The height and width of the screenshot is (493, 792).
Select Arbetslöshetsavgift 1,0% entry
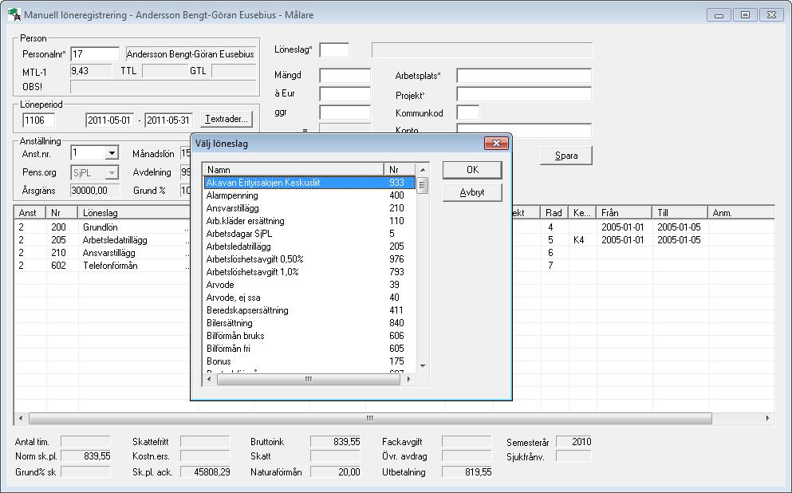(x=309, y=272)
